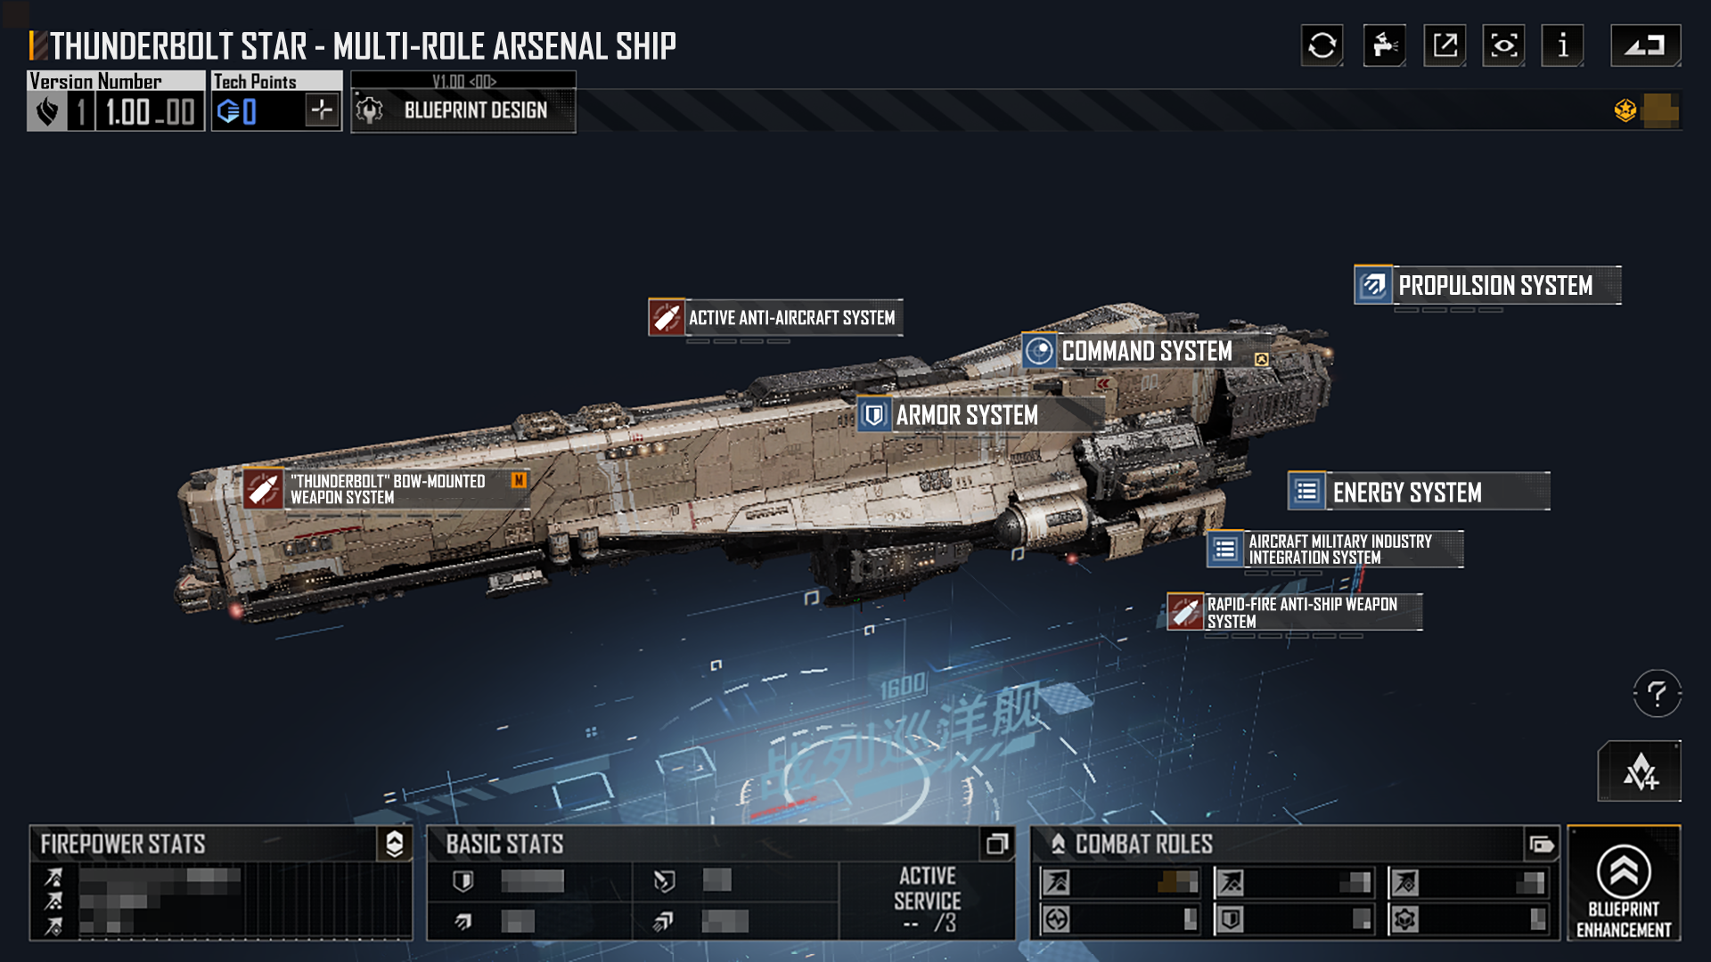The height and width of the screenshot is (962, 1711).
Task: Click the Armor System label
Action: [x=967, y=415]
